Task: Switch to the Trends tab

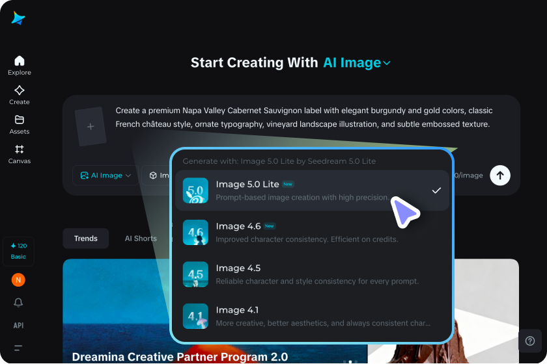Action: [86, 239]
